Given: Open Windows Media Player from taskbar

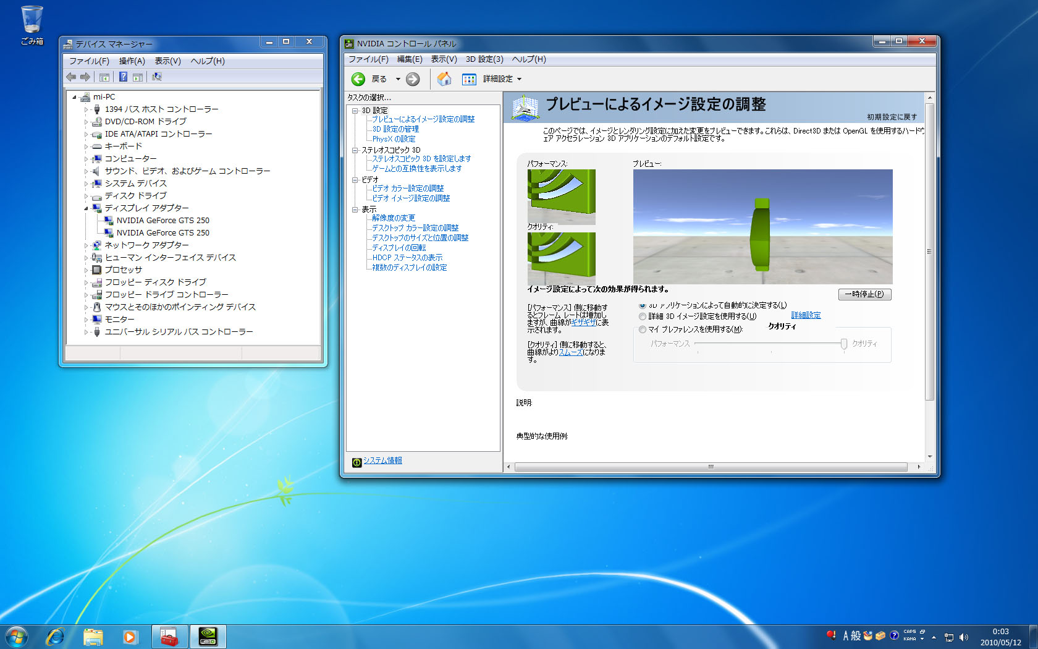Looking at the screenshot, I should (x=130, y=637).
